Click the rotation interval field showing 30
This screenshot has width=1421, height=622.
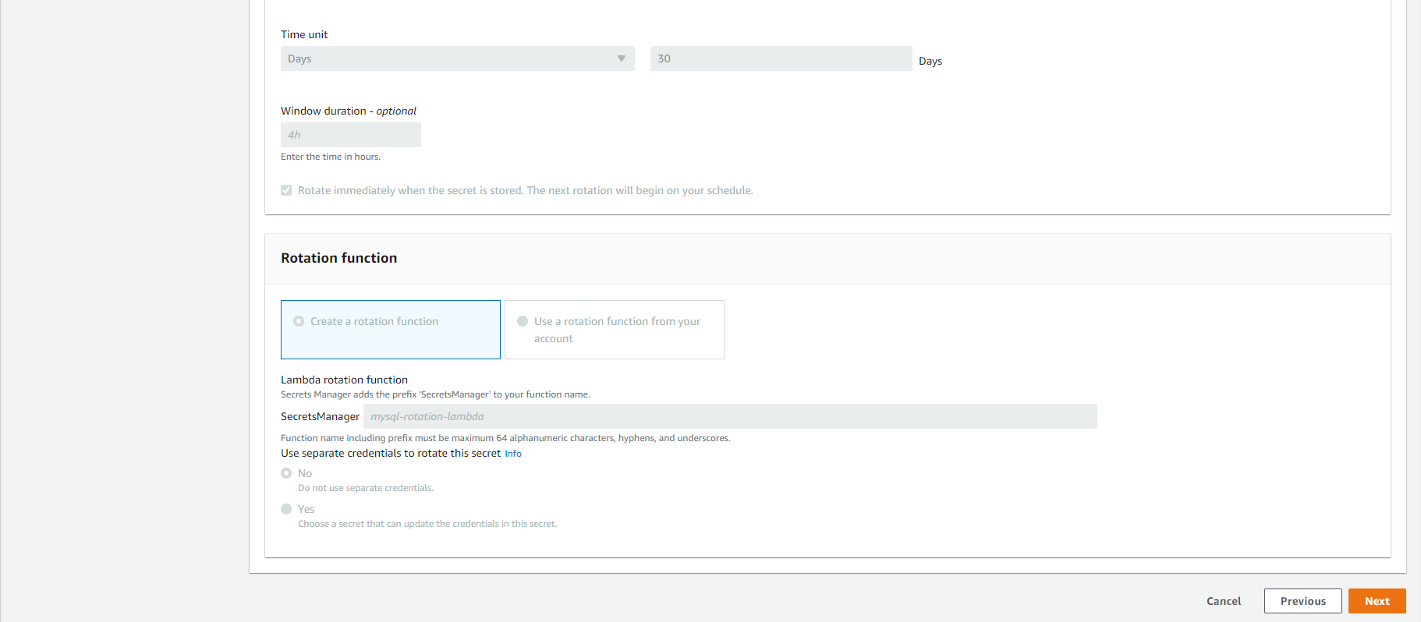click(x=781, y=58)
